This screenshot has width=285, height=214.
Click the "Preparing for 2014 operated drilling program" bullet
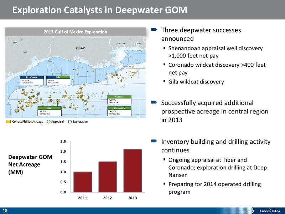click(214, 188)
